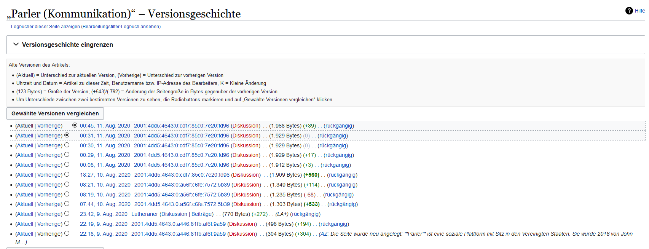This screenshot has height=249, width=649.
Task: Select the radio button for 00:31 revision
Action: click(x=67, y=135)
